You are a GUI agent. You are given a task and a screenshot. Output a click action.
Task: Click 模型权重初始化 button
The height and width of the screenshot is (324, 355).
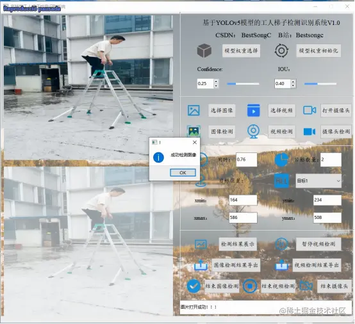pos(318,51)
